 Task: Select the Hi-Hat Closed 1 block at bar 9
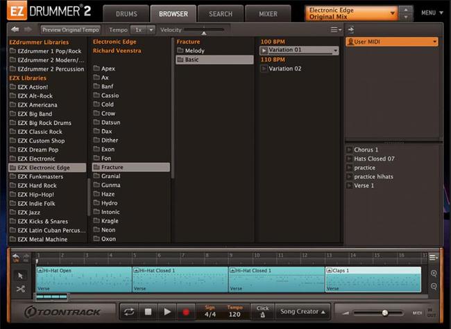pos(277,280)
